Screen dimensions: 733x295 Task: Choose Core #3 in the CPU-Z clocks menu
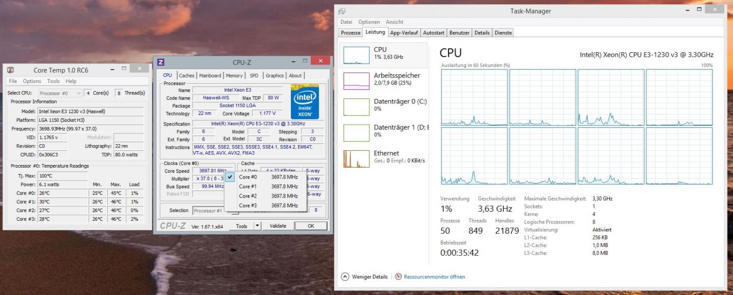coord(266,206)
